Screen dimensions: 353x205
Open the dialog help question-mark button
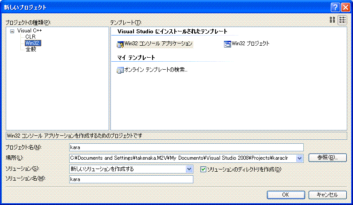[x=335, y=8]
